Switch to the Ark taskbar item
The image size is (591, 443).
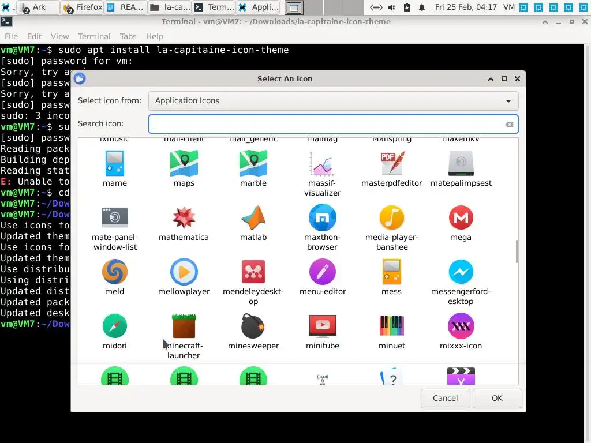click(x=38, y=7)
